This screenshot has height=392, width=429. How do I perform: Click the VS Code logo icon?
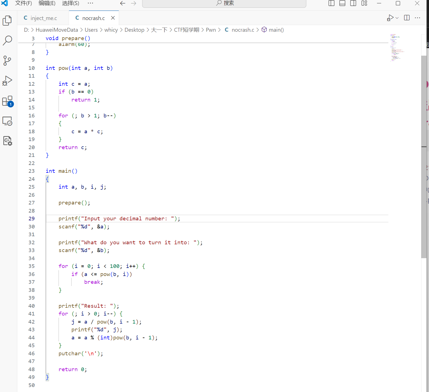[5, 3]
